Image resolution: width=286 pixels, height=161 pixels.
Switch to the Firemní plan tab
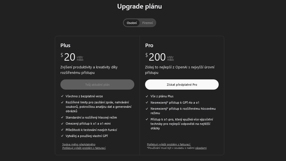coord(148,23)
